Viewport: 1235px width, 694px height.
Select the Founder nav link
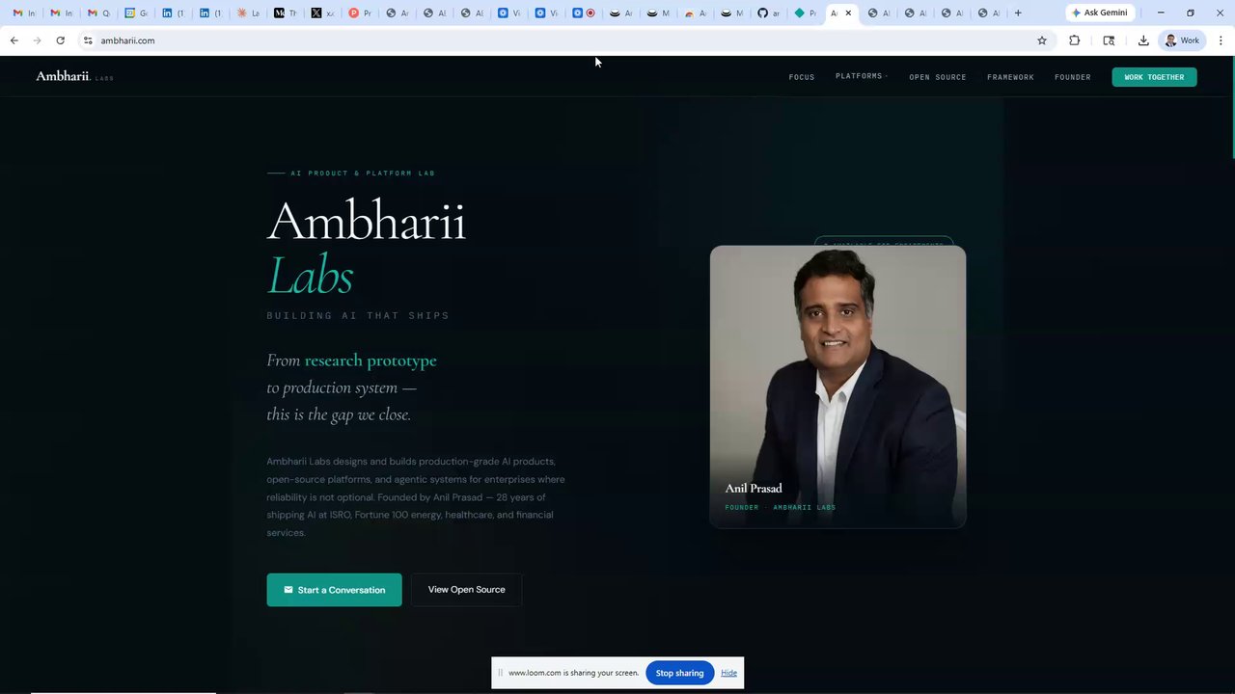[x=1072, y=77]
